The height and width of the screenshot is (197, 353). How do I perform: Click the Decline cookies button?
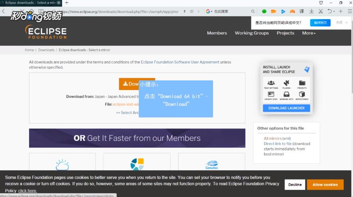click(x=295, y=185)
